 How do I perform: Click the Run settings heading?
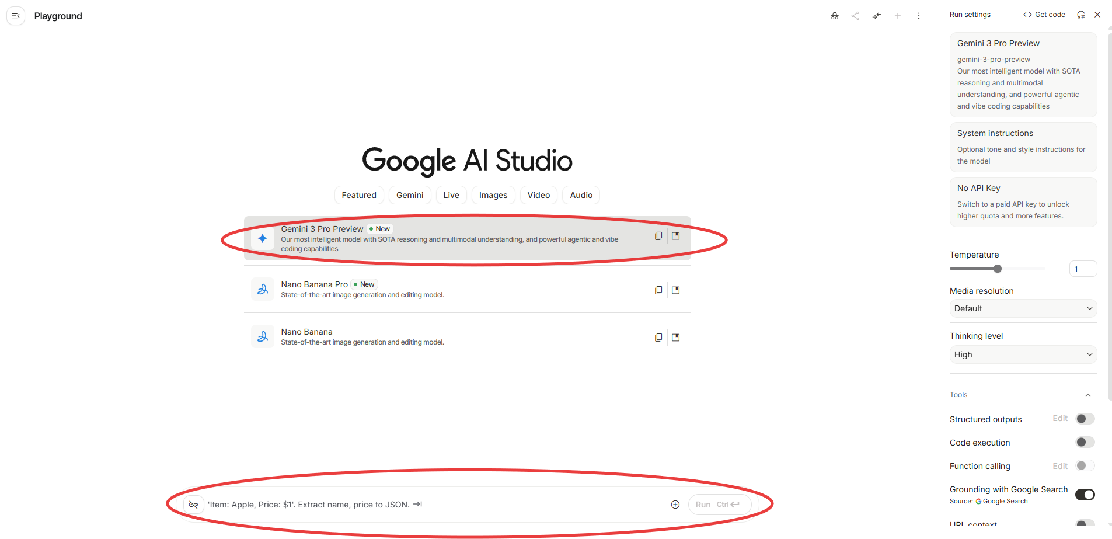(x=970, y=15)
